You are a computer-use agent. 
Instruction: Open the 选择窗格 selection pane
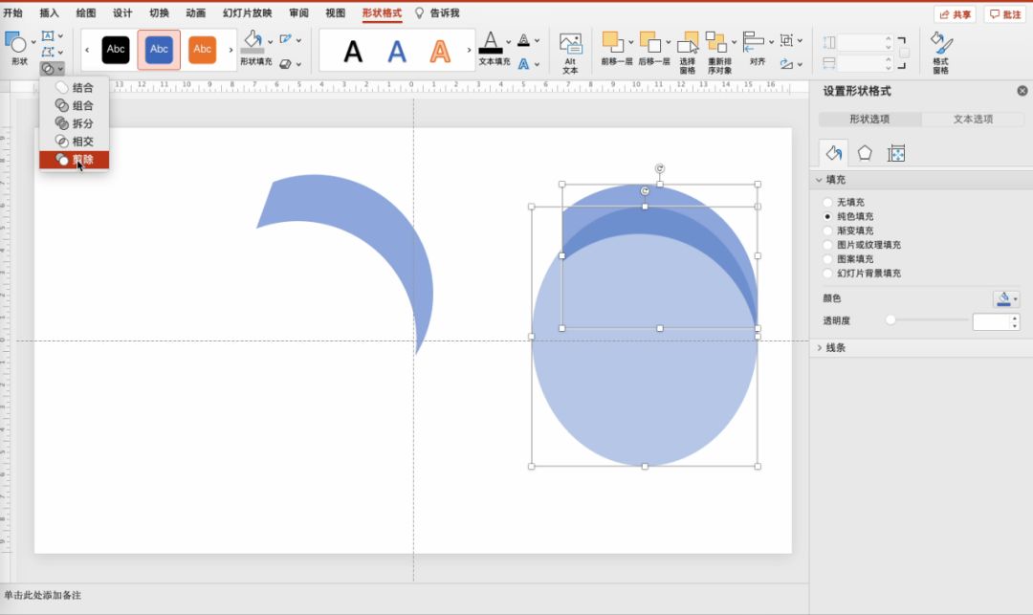(688, 43)
